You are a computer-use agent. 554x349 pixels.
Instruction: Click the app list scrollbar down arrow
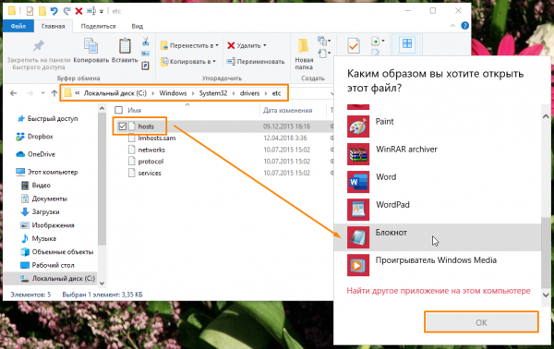pos(546,295)
